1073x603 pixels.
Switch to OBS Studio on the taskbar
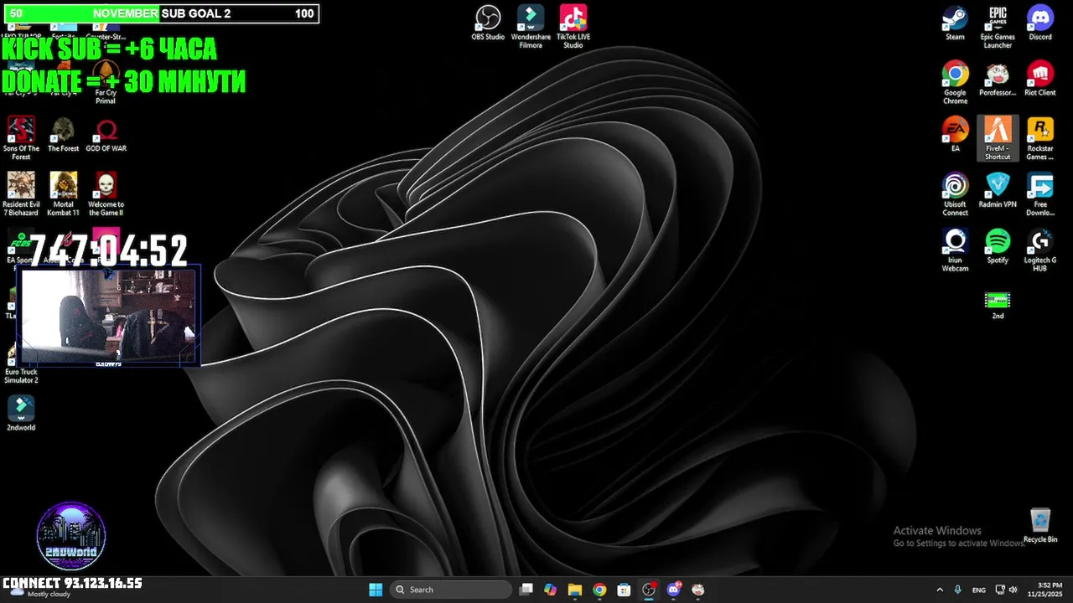(649, 590)
